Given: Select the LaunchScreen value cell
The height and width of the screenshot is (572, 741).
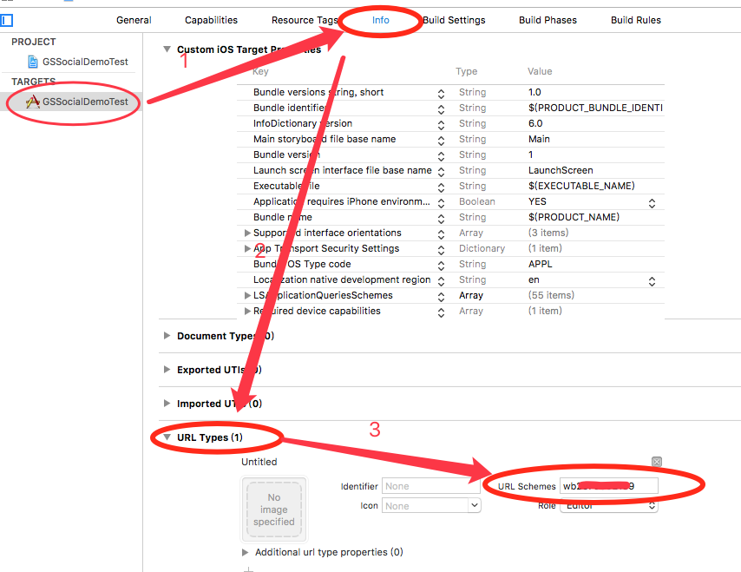Looking at the screenshot, I should tap(561, 170).
